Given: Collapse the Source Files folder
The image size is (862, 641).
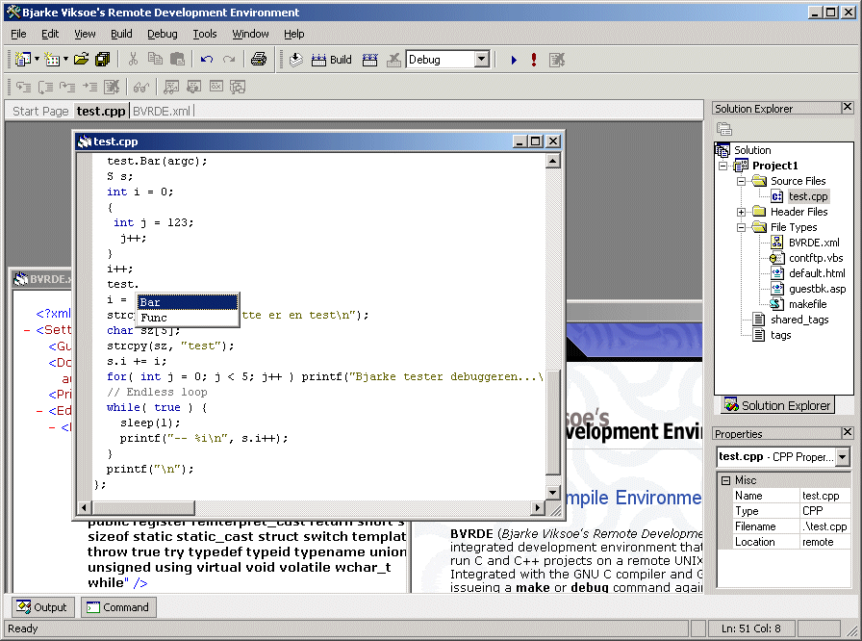Looking at the screenshot, I should [x=742, y=181].
